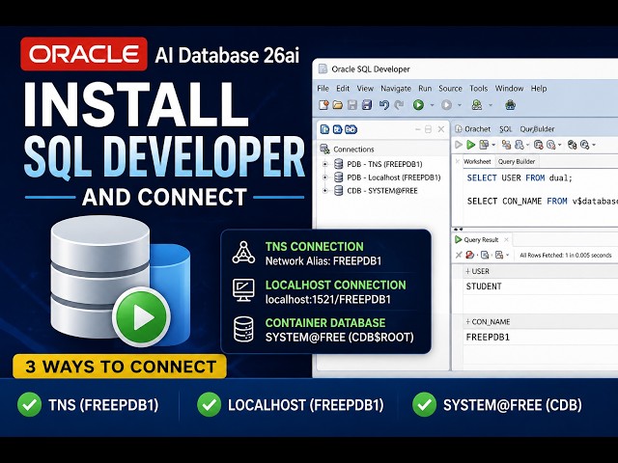
Task: Click the New file icon in main toolbar
Action: click(x=323, y=105)
